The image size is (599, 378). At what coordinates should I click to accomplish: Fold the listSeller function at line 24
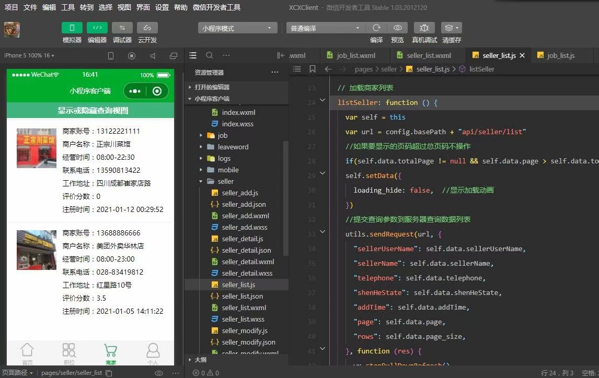coord(322,100)
